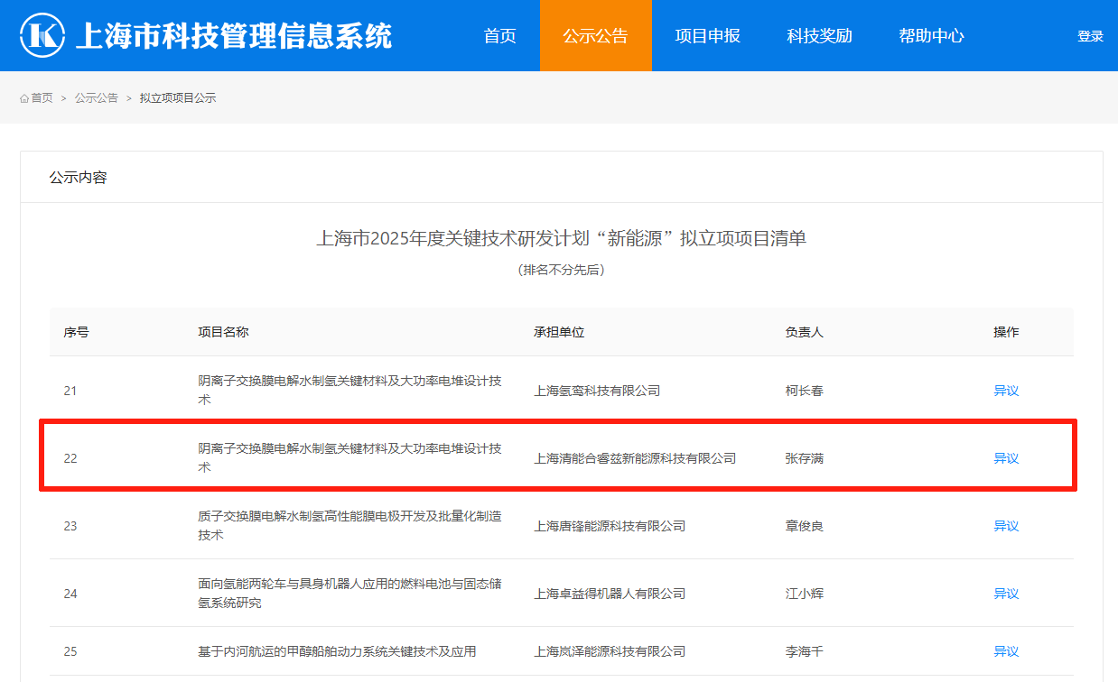
Task: Click 异议 for project number 24
Action: click(x=1006, y=594)
